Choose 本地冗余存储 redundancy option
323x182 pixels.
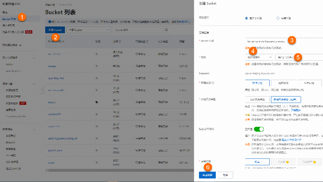point(257,99)
